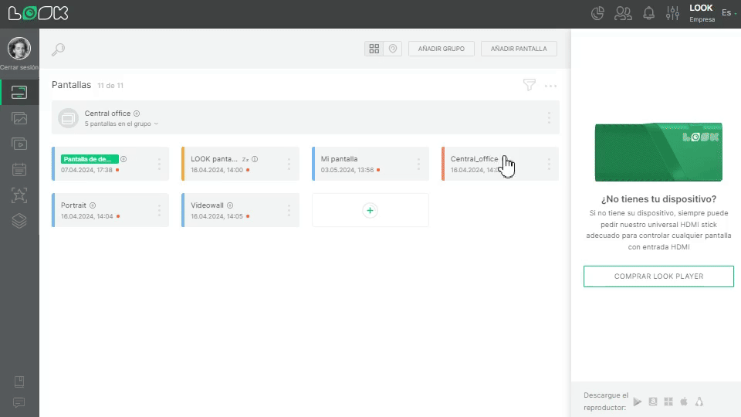This screenshot has width=741, height=417.
Task: Open the media content sidebar icon
Action: tap(19, 118)
